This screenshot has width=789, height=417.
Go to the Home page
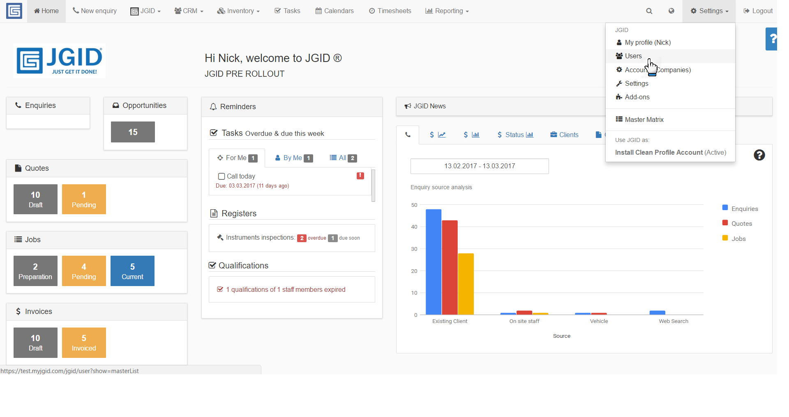coord(46,11)
